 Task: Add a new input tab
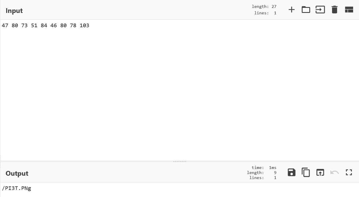(x=292, y=10)
